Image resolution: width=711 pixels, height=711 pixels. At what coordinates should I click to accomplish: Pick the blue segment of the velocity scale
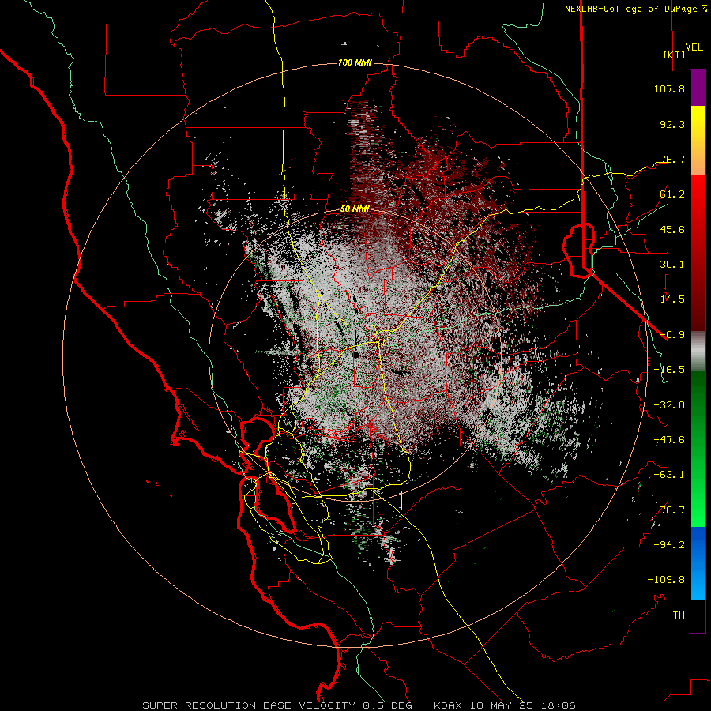point(698,563)
